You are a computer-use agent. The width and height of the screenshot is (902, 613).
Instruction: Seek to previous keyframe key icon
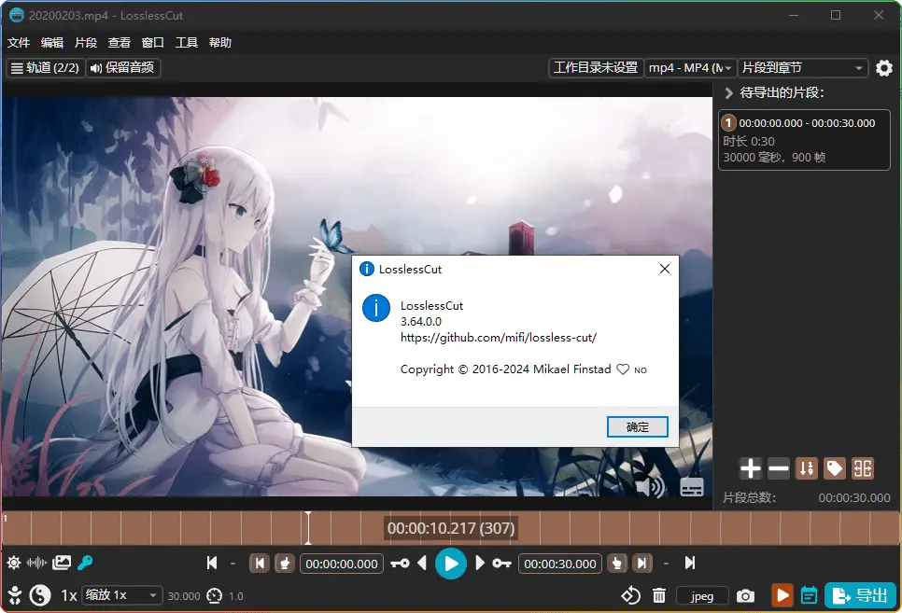pos(400,563)
